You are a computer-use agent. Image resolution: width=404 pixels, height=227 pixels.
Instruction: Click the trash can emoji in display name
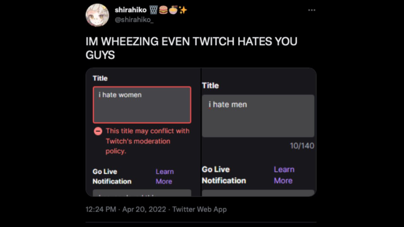coord(153,10)
